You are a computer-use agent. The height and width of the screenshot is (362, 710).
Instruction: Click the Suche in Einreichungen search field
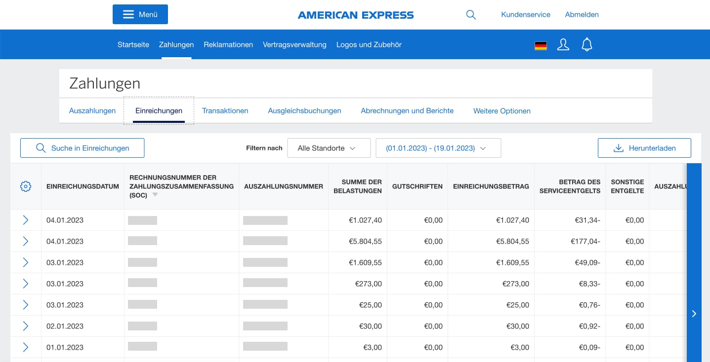82,147
